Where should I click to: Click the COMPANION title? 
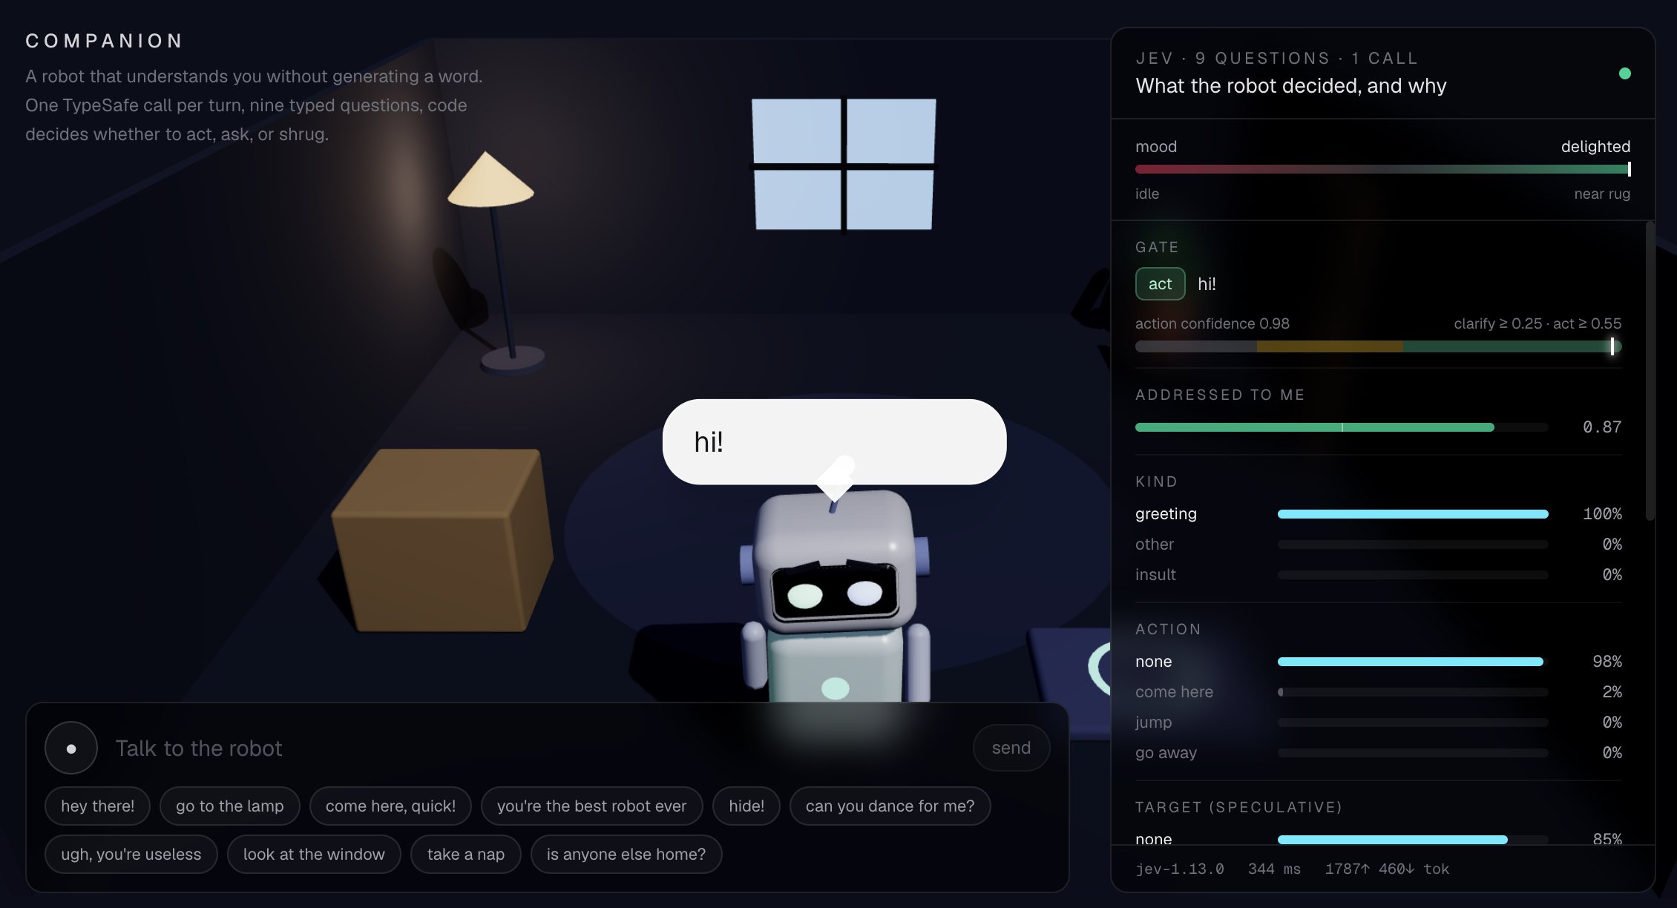tap(104, 41)
